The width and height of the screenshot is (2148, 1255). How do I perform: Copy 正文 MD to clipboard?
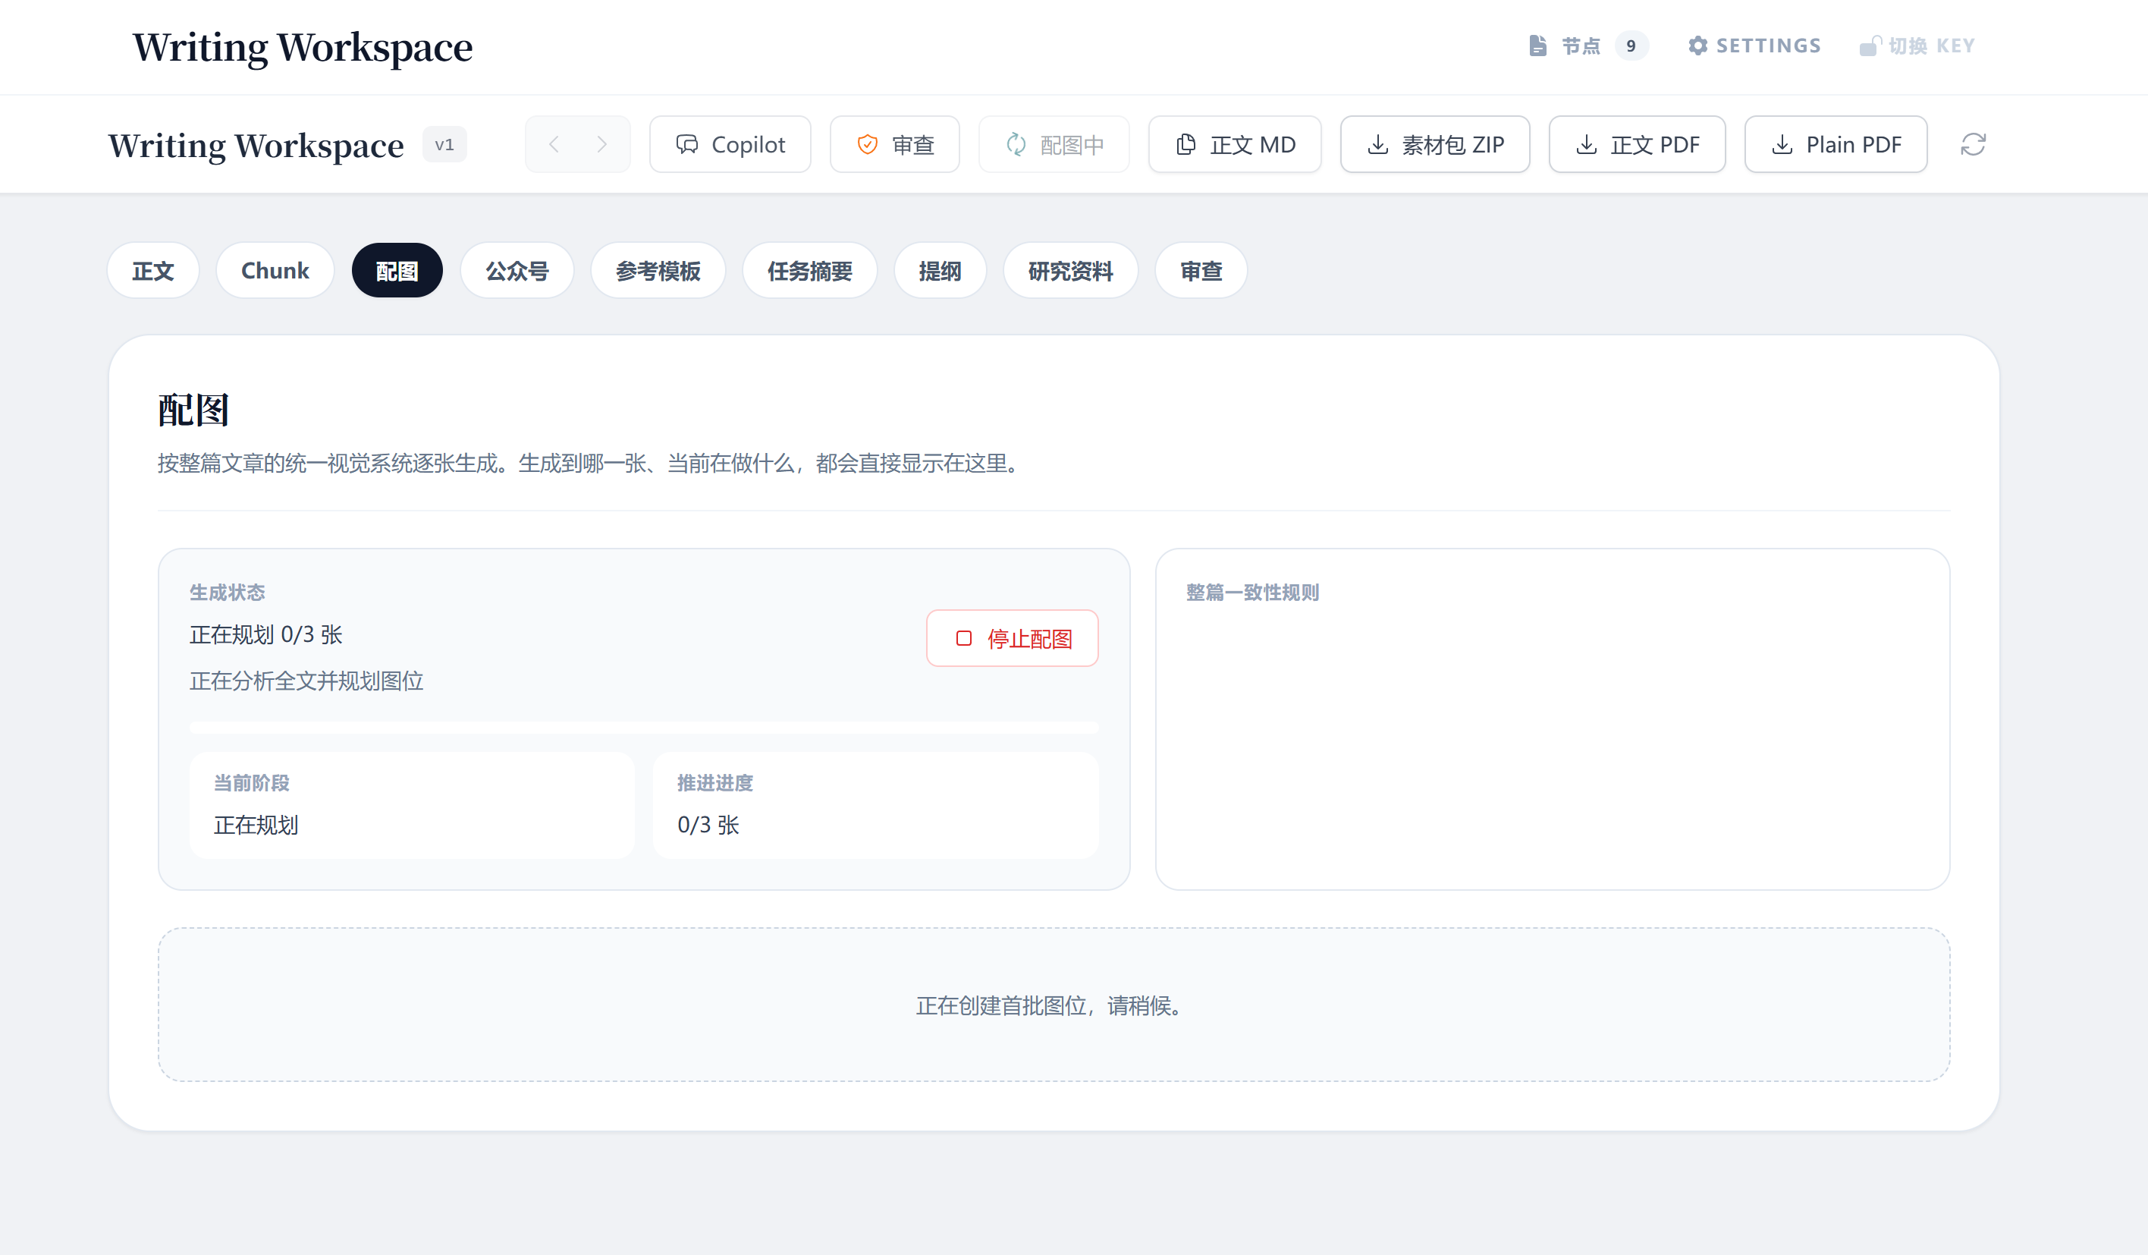[x=1234, y=145]
